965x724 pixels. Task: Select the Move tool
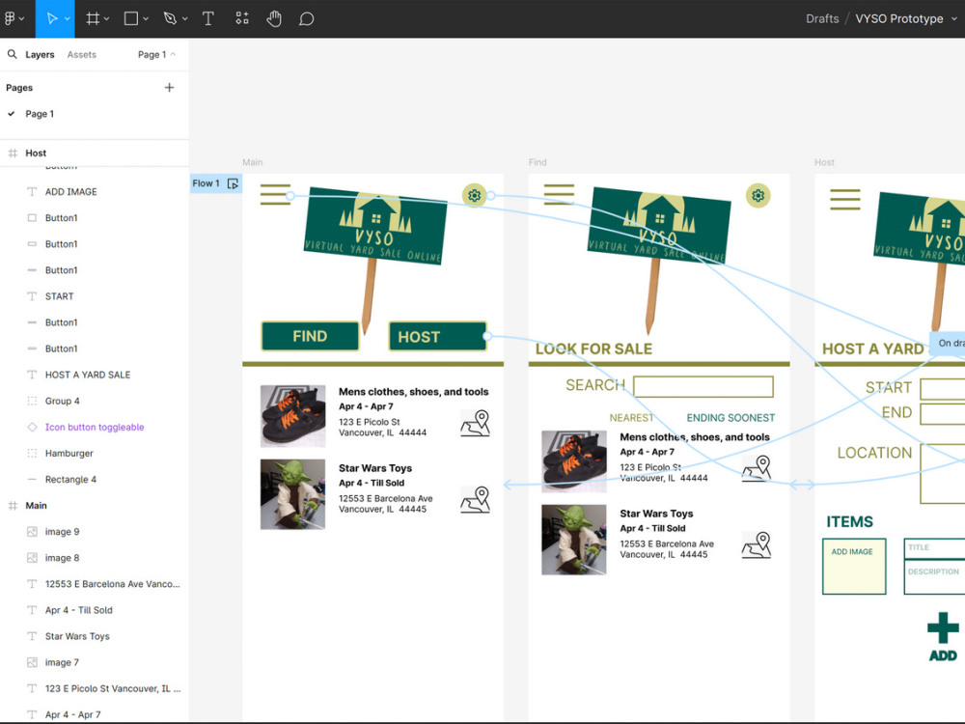click(52, 18)
